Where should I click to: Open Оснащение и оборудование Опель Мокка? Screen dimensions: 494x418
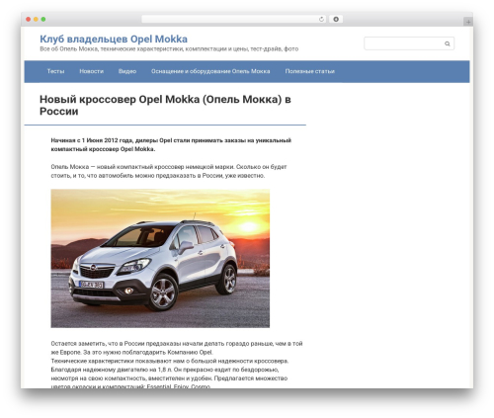click(210, 71)
